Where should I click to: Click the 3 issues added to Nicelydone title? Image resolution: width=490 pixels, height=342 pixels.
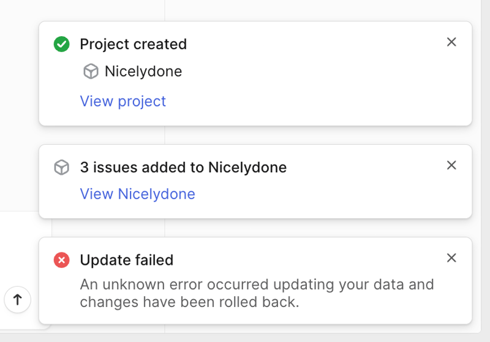[183, 167]
